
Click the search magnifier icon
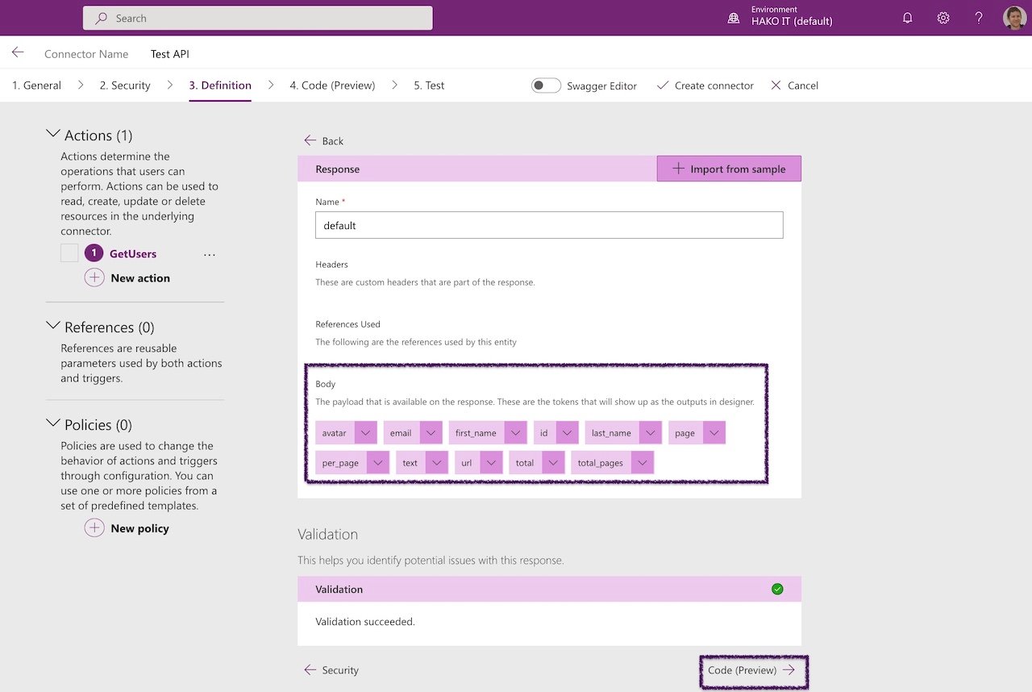point(101,18)
